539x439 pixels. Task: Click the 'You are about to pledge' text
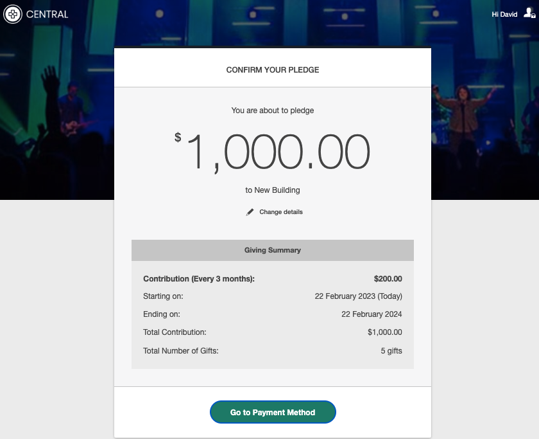(x=273, y=111)
